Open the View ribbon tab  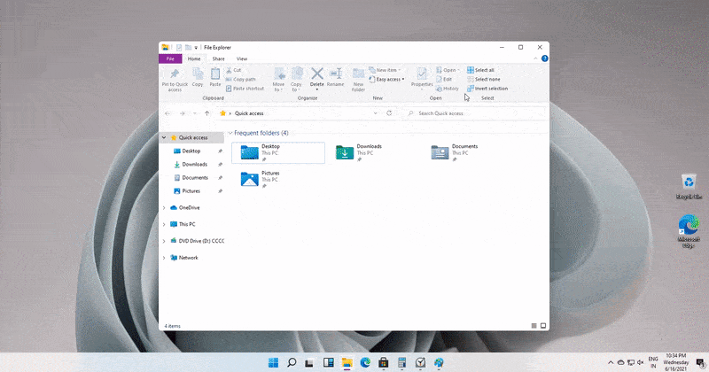(242, 58)
